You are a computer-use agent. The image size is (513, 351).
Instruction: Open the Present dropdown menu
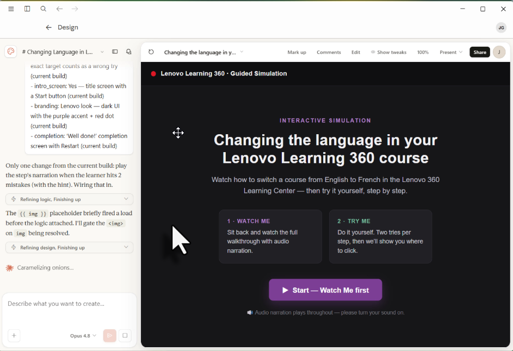451,52
